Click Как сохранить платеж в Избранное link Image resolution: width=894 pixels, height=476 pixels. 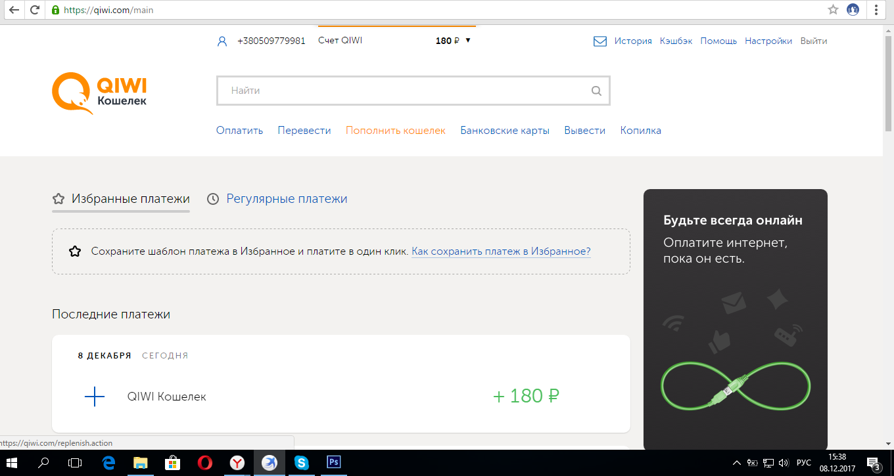(501, 251)
